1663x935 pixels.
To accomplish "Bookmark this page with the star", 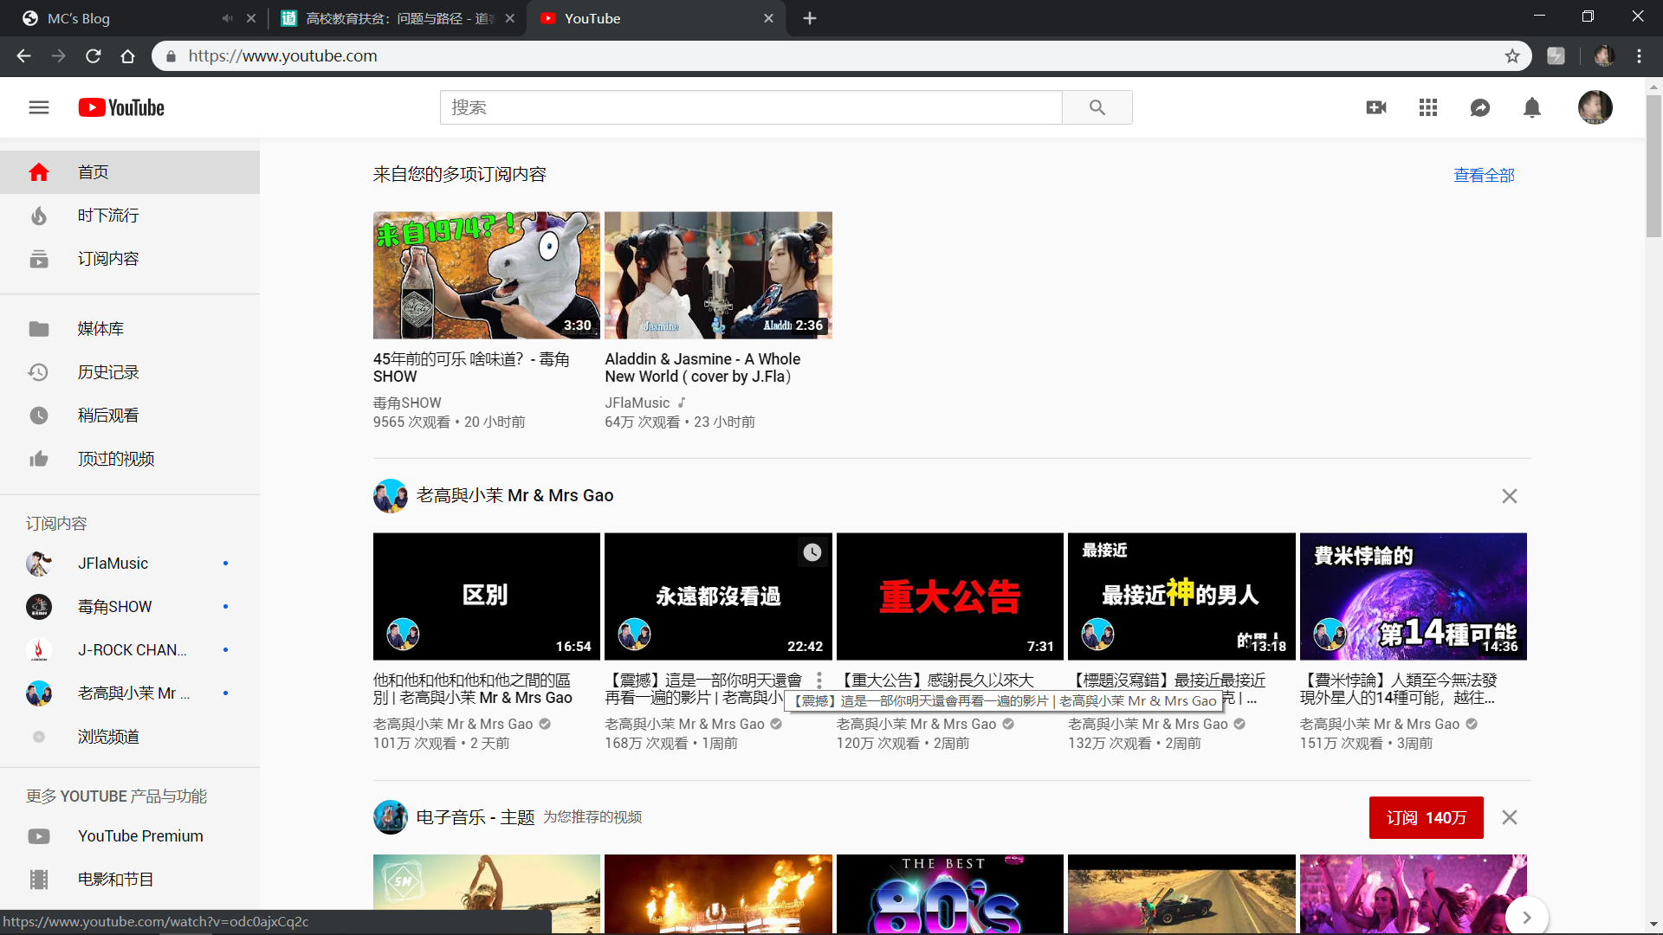I will pos(1512,56).
